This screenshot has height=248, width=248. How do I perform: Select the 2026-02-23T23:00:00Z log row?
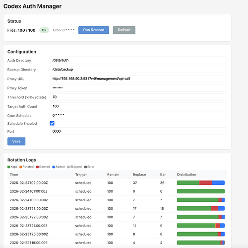click(117, 208)
